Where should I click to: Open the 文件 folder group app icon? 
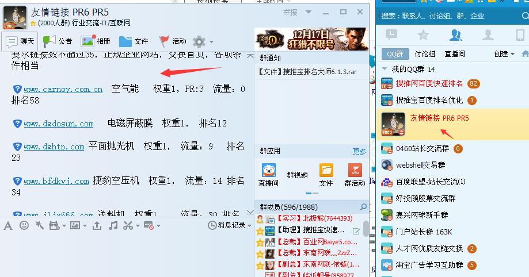(x=326, y=175)
